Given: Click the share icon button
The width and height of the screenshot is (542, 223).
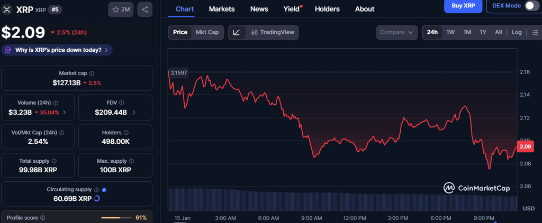Looking at the screenshot, I should pyautogui.click(x=145, y=10).
